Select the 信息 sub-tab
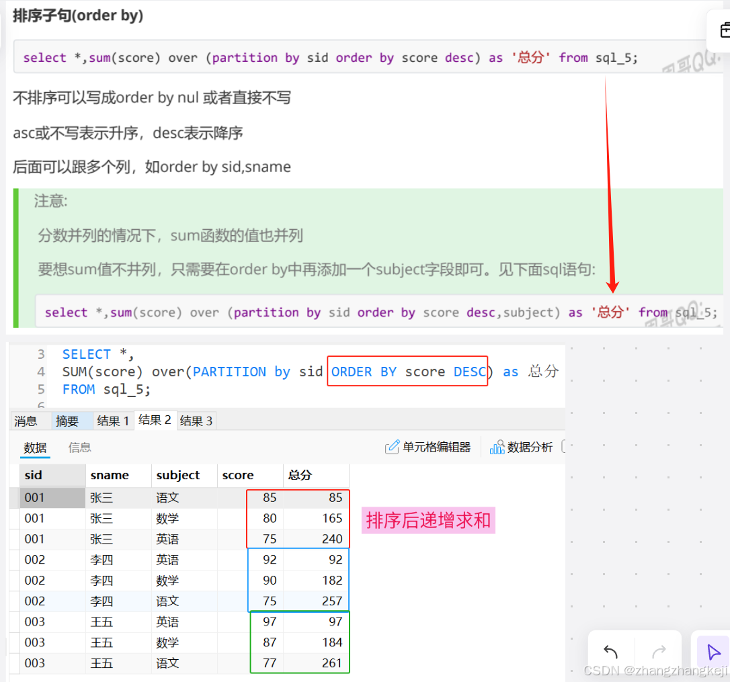The height and width of the screenshot is (682, 730). 79,448
